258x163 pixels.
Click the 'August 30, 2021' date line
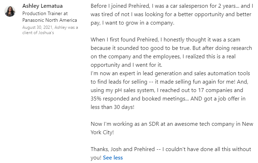(50, 27)
